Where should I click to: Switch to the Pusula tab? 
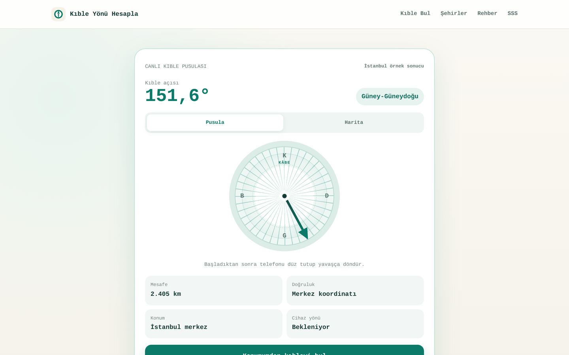[215, 123]
